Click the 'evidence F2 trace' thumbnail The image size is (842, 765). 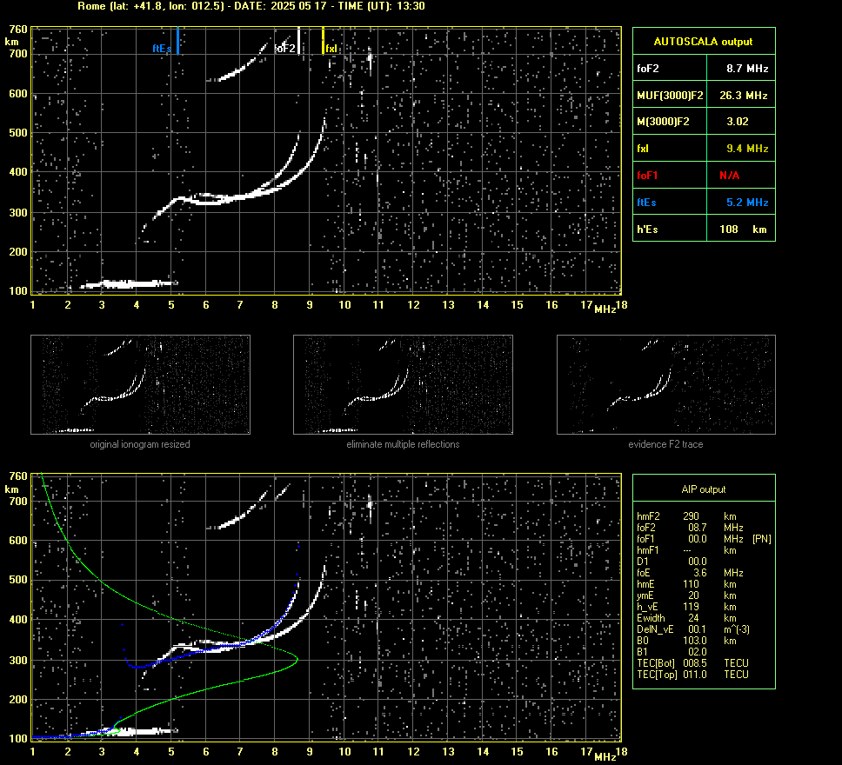tap(666, 384)
